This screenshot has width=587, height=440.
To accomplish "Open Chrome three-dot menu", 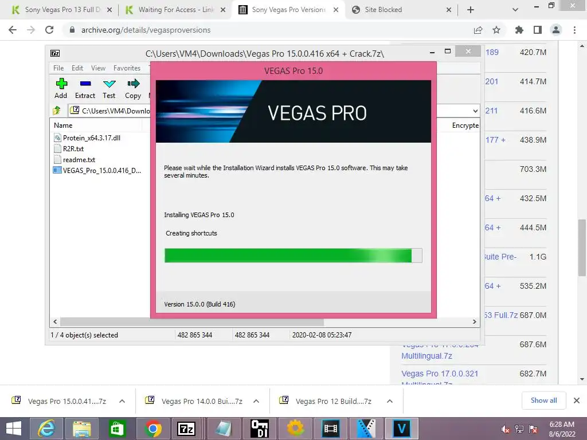I will [574, 30].
